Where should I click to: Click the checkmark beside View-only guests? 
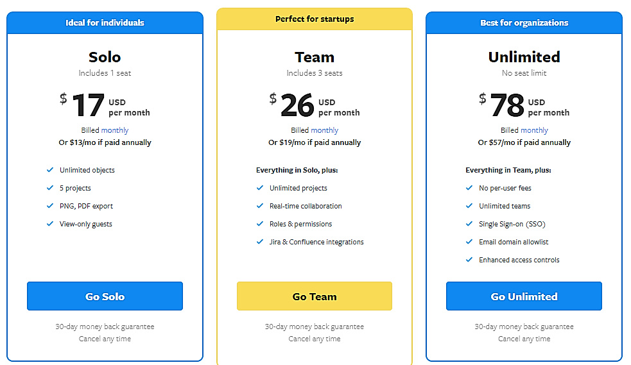[50, 224]
